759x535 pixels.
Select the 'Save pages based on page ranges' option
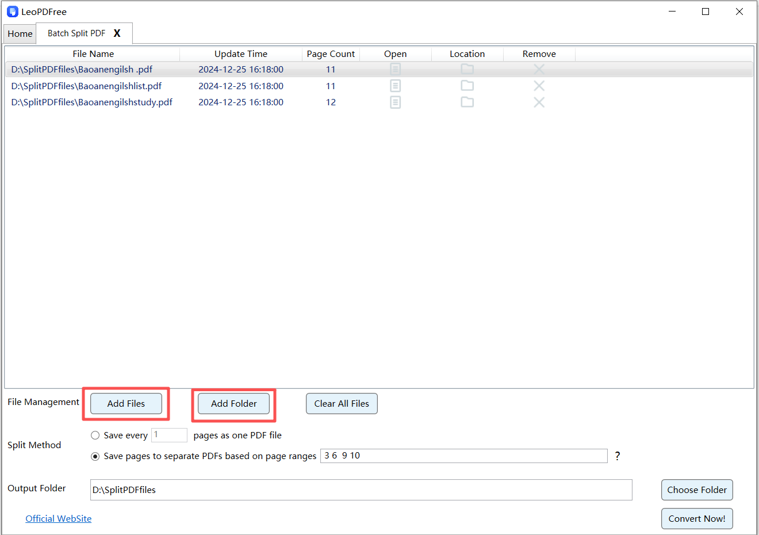click(95, 456)
